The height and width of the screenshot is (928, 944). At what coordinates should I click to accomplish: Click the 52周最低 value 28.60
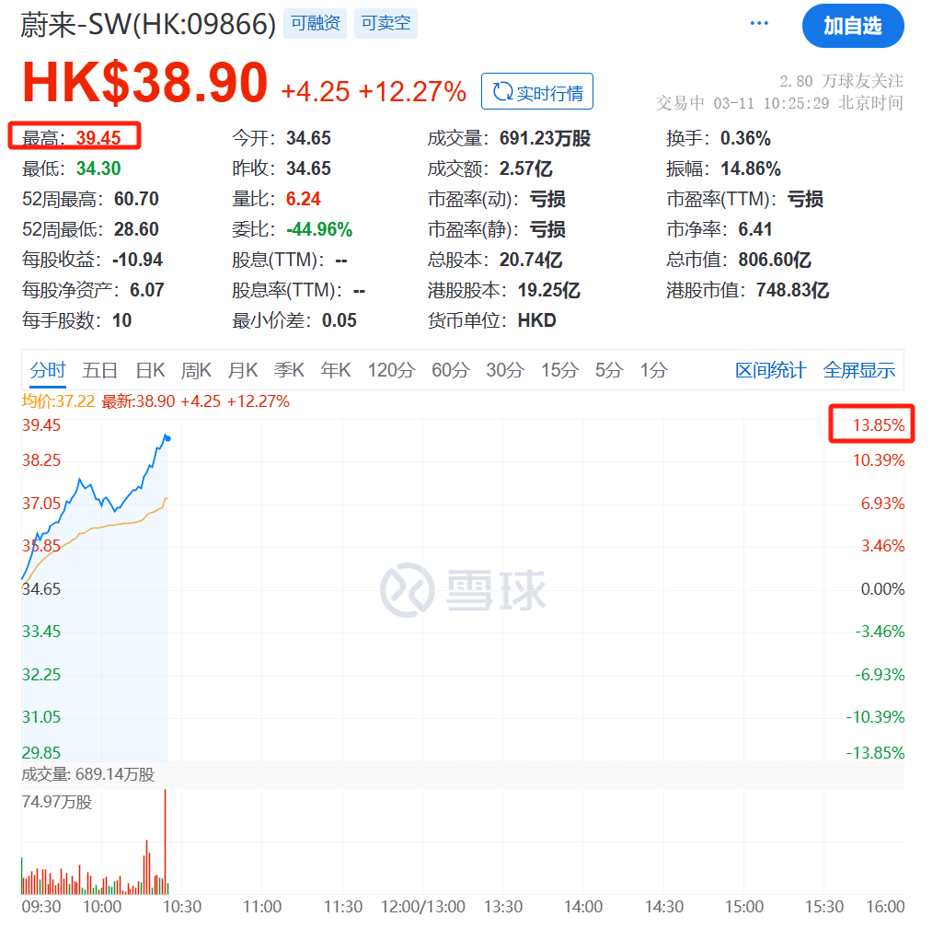coord(136,229)
